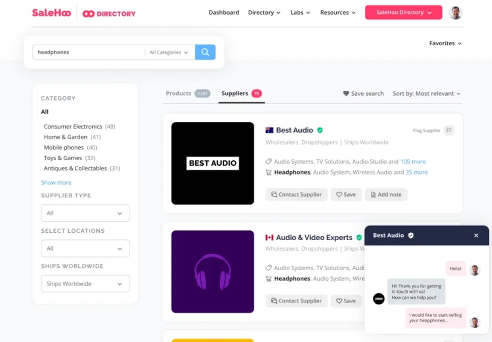The width and height of the screenshot is (492, 342).
Task: Click Canadian flag beside Audio & Video Experts
Action: click(269, 237)
